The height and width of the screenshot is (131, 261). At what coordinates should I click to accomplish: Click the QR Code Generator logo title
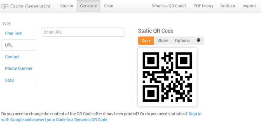click(26, 6)
